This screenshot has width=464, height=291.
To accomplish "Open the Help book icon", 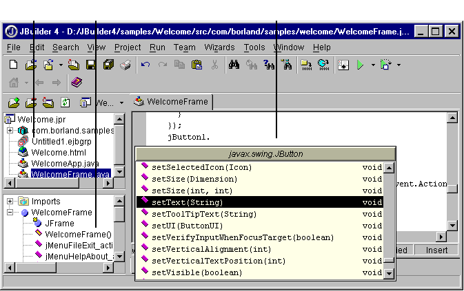I will pos(77,83).
